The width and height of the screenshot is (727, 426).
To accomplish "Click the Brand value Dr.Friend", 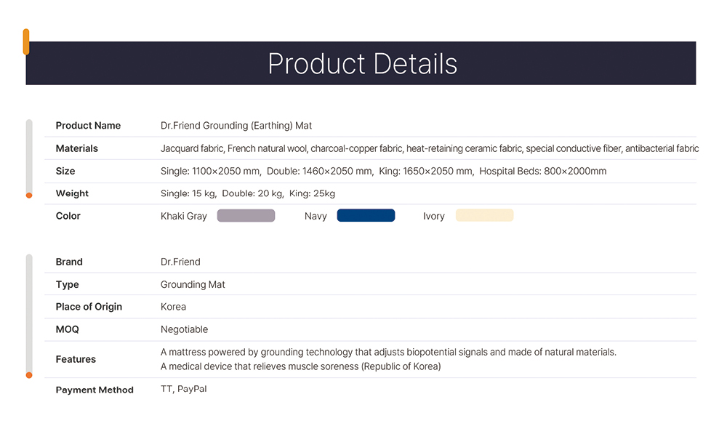I will click(x=180, y=262).
